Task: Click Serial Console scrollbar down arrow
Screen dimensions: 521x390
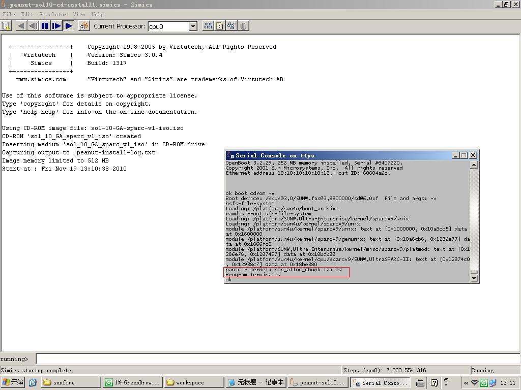Action: [x=474, y=278]
